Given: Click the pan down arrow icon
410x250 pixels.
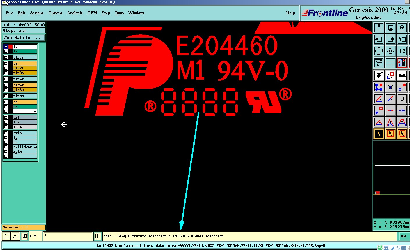Looking at the screenshot, I should pyautogui.click(x=391, y=28).
